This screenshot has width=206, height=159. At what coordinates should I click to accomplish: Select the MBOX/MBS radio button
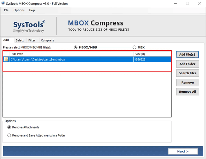point(76,47)
